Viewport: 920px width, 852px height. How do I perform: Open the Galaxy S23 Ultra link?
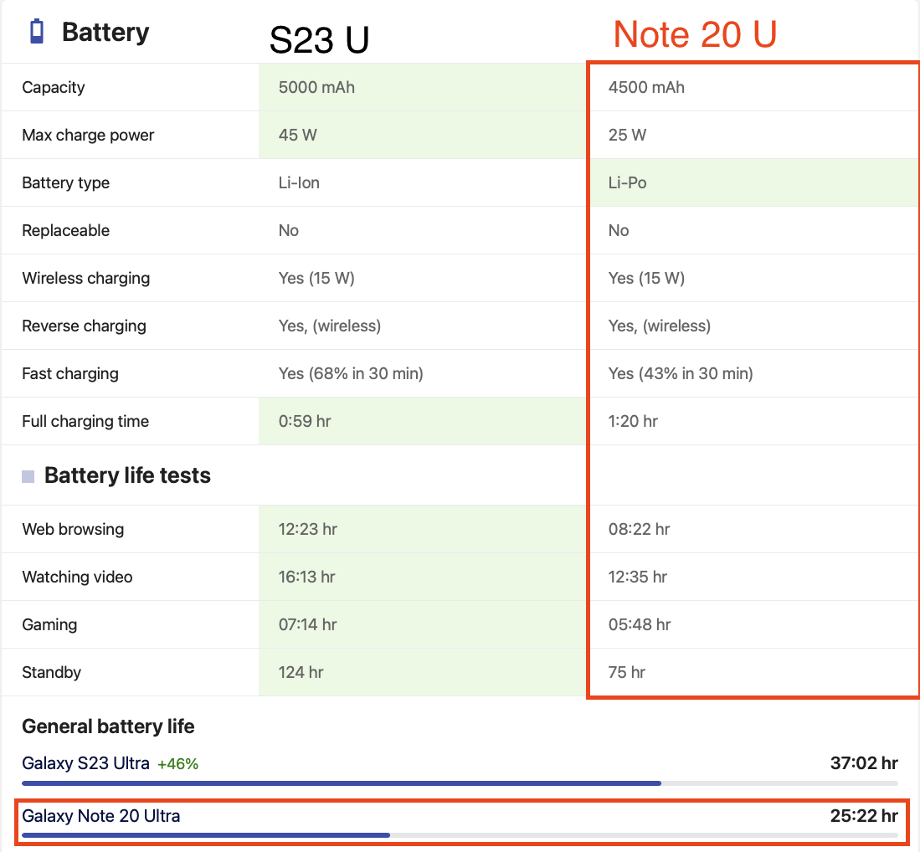[85, 762]
